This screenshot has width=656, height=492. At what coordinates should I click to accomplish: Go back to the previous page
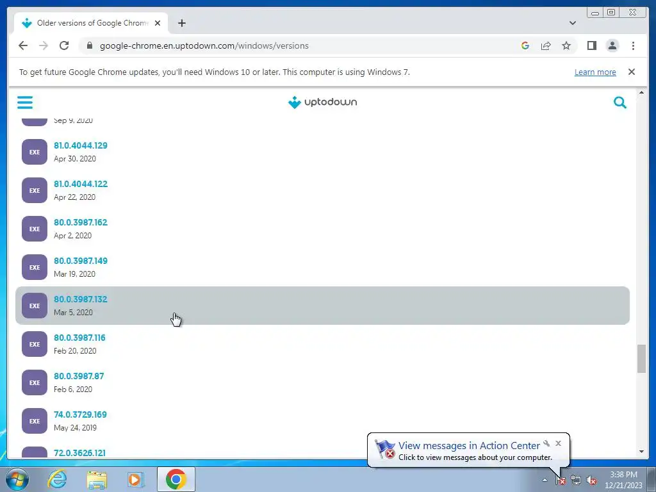pos(23,45)
